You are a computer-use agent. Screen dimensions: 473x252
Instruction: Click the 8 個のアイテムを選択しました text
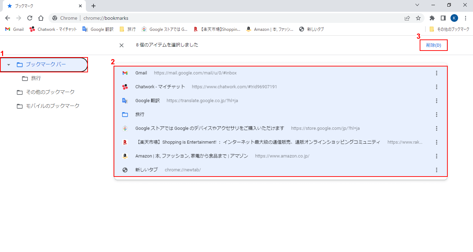(x=167, y=45)
